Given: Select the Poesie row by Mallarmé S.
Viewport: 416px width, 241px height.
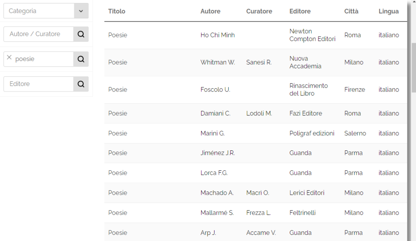Looking at the screenshot, I should 256,213.
